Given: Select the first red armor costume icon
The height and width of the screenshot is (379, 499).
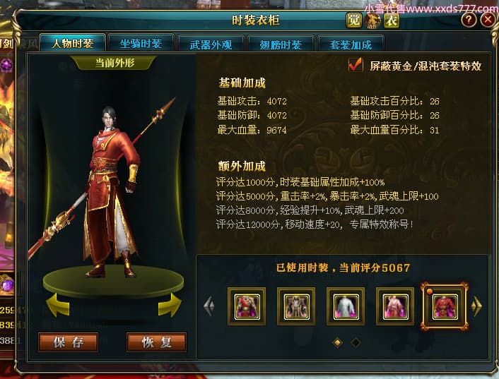Looking at the screenshot, I should (x=247, y=306).
